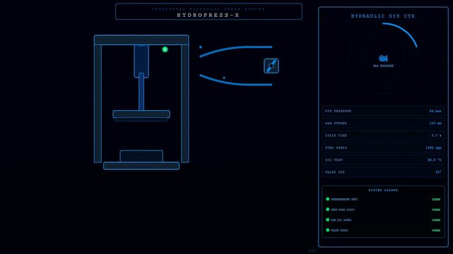
Task: Select the CYCLE TIME readout row
Action: click(383, 135)
